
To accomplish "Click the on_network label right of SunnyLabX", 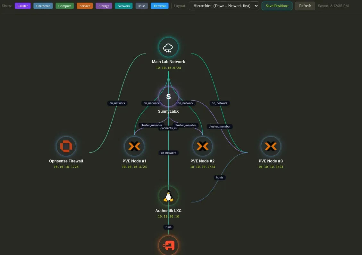I will pyautogui.click(x=185, y=103).
